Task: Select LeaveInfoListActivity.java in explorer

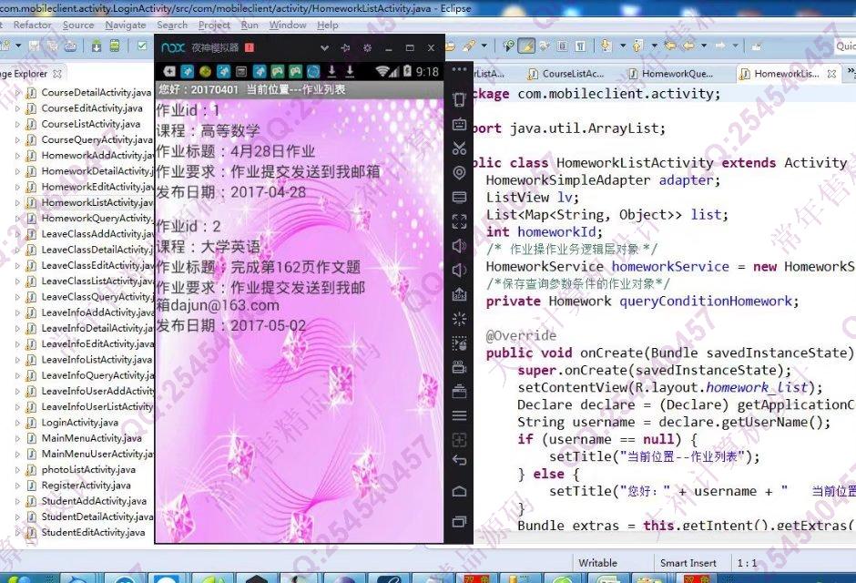Action: pos(97,360)
